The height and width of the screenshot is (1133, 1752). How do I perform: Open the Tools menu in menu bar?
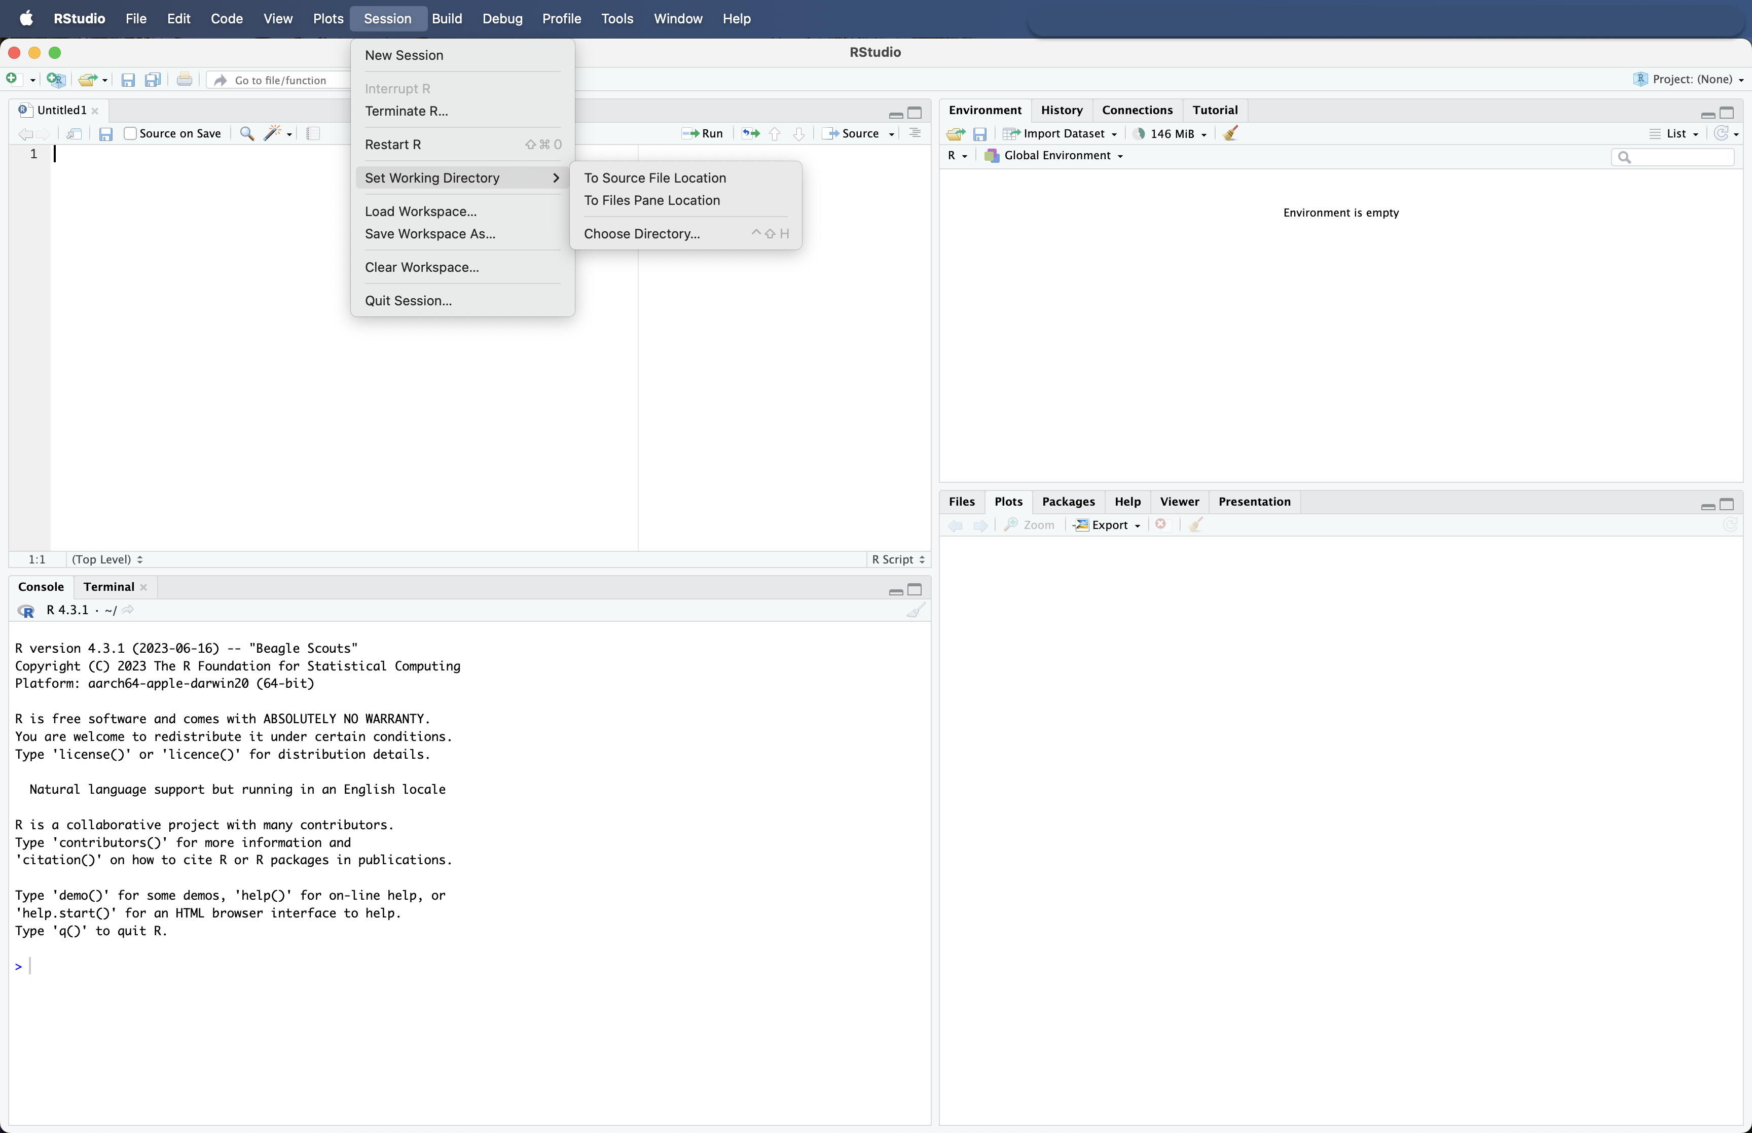pos(617,18)
